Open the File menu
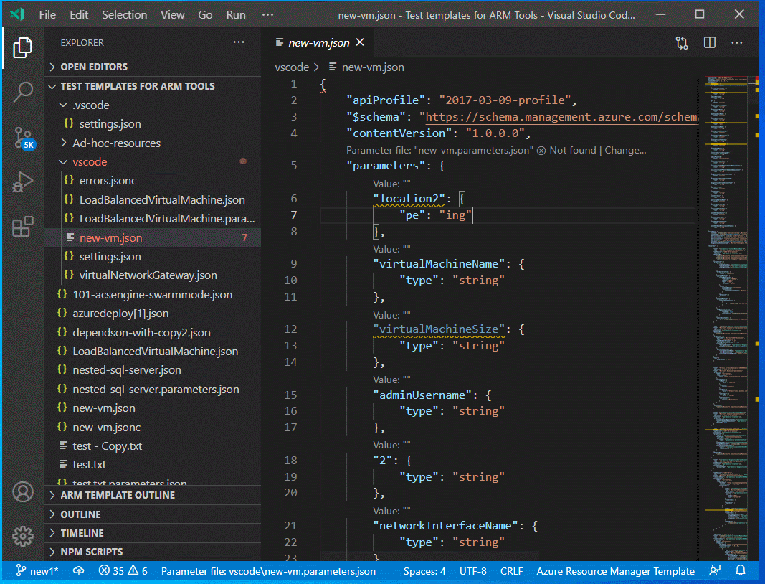 [x=47, y=14]
